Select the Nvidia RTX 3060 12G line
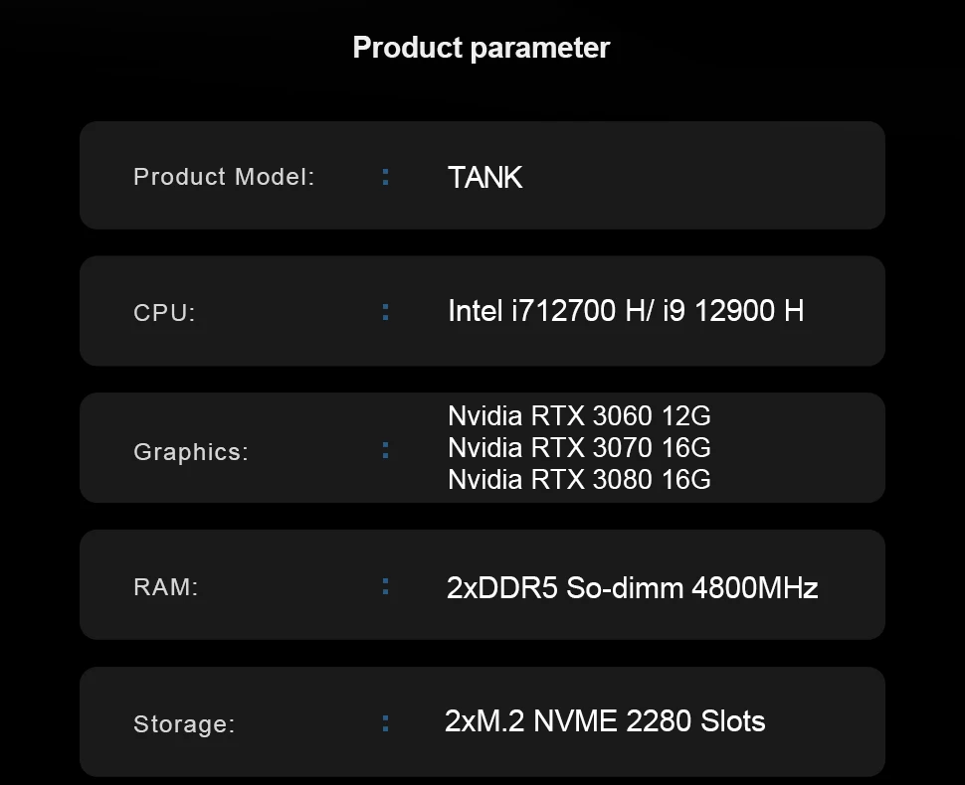965x785 pixels. [x=579, y=415]
